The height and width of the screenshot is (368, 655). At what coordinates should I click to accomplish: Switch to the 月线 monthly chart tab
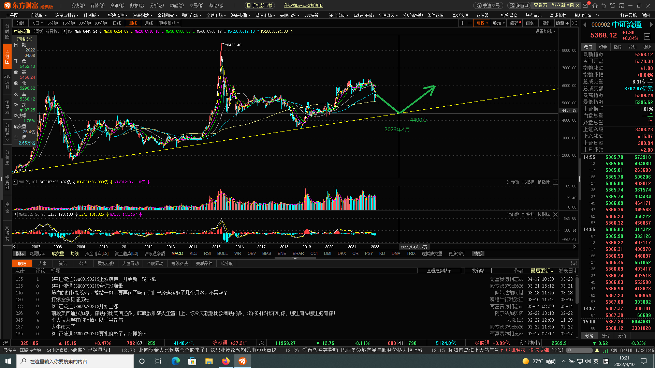(x=149, y=23)
